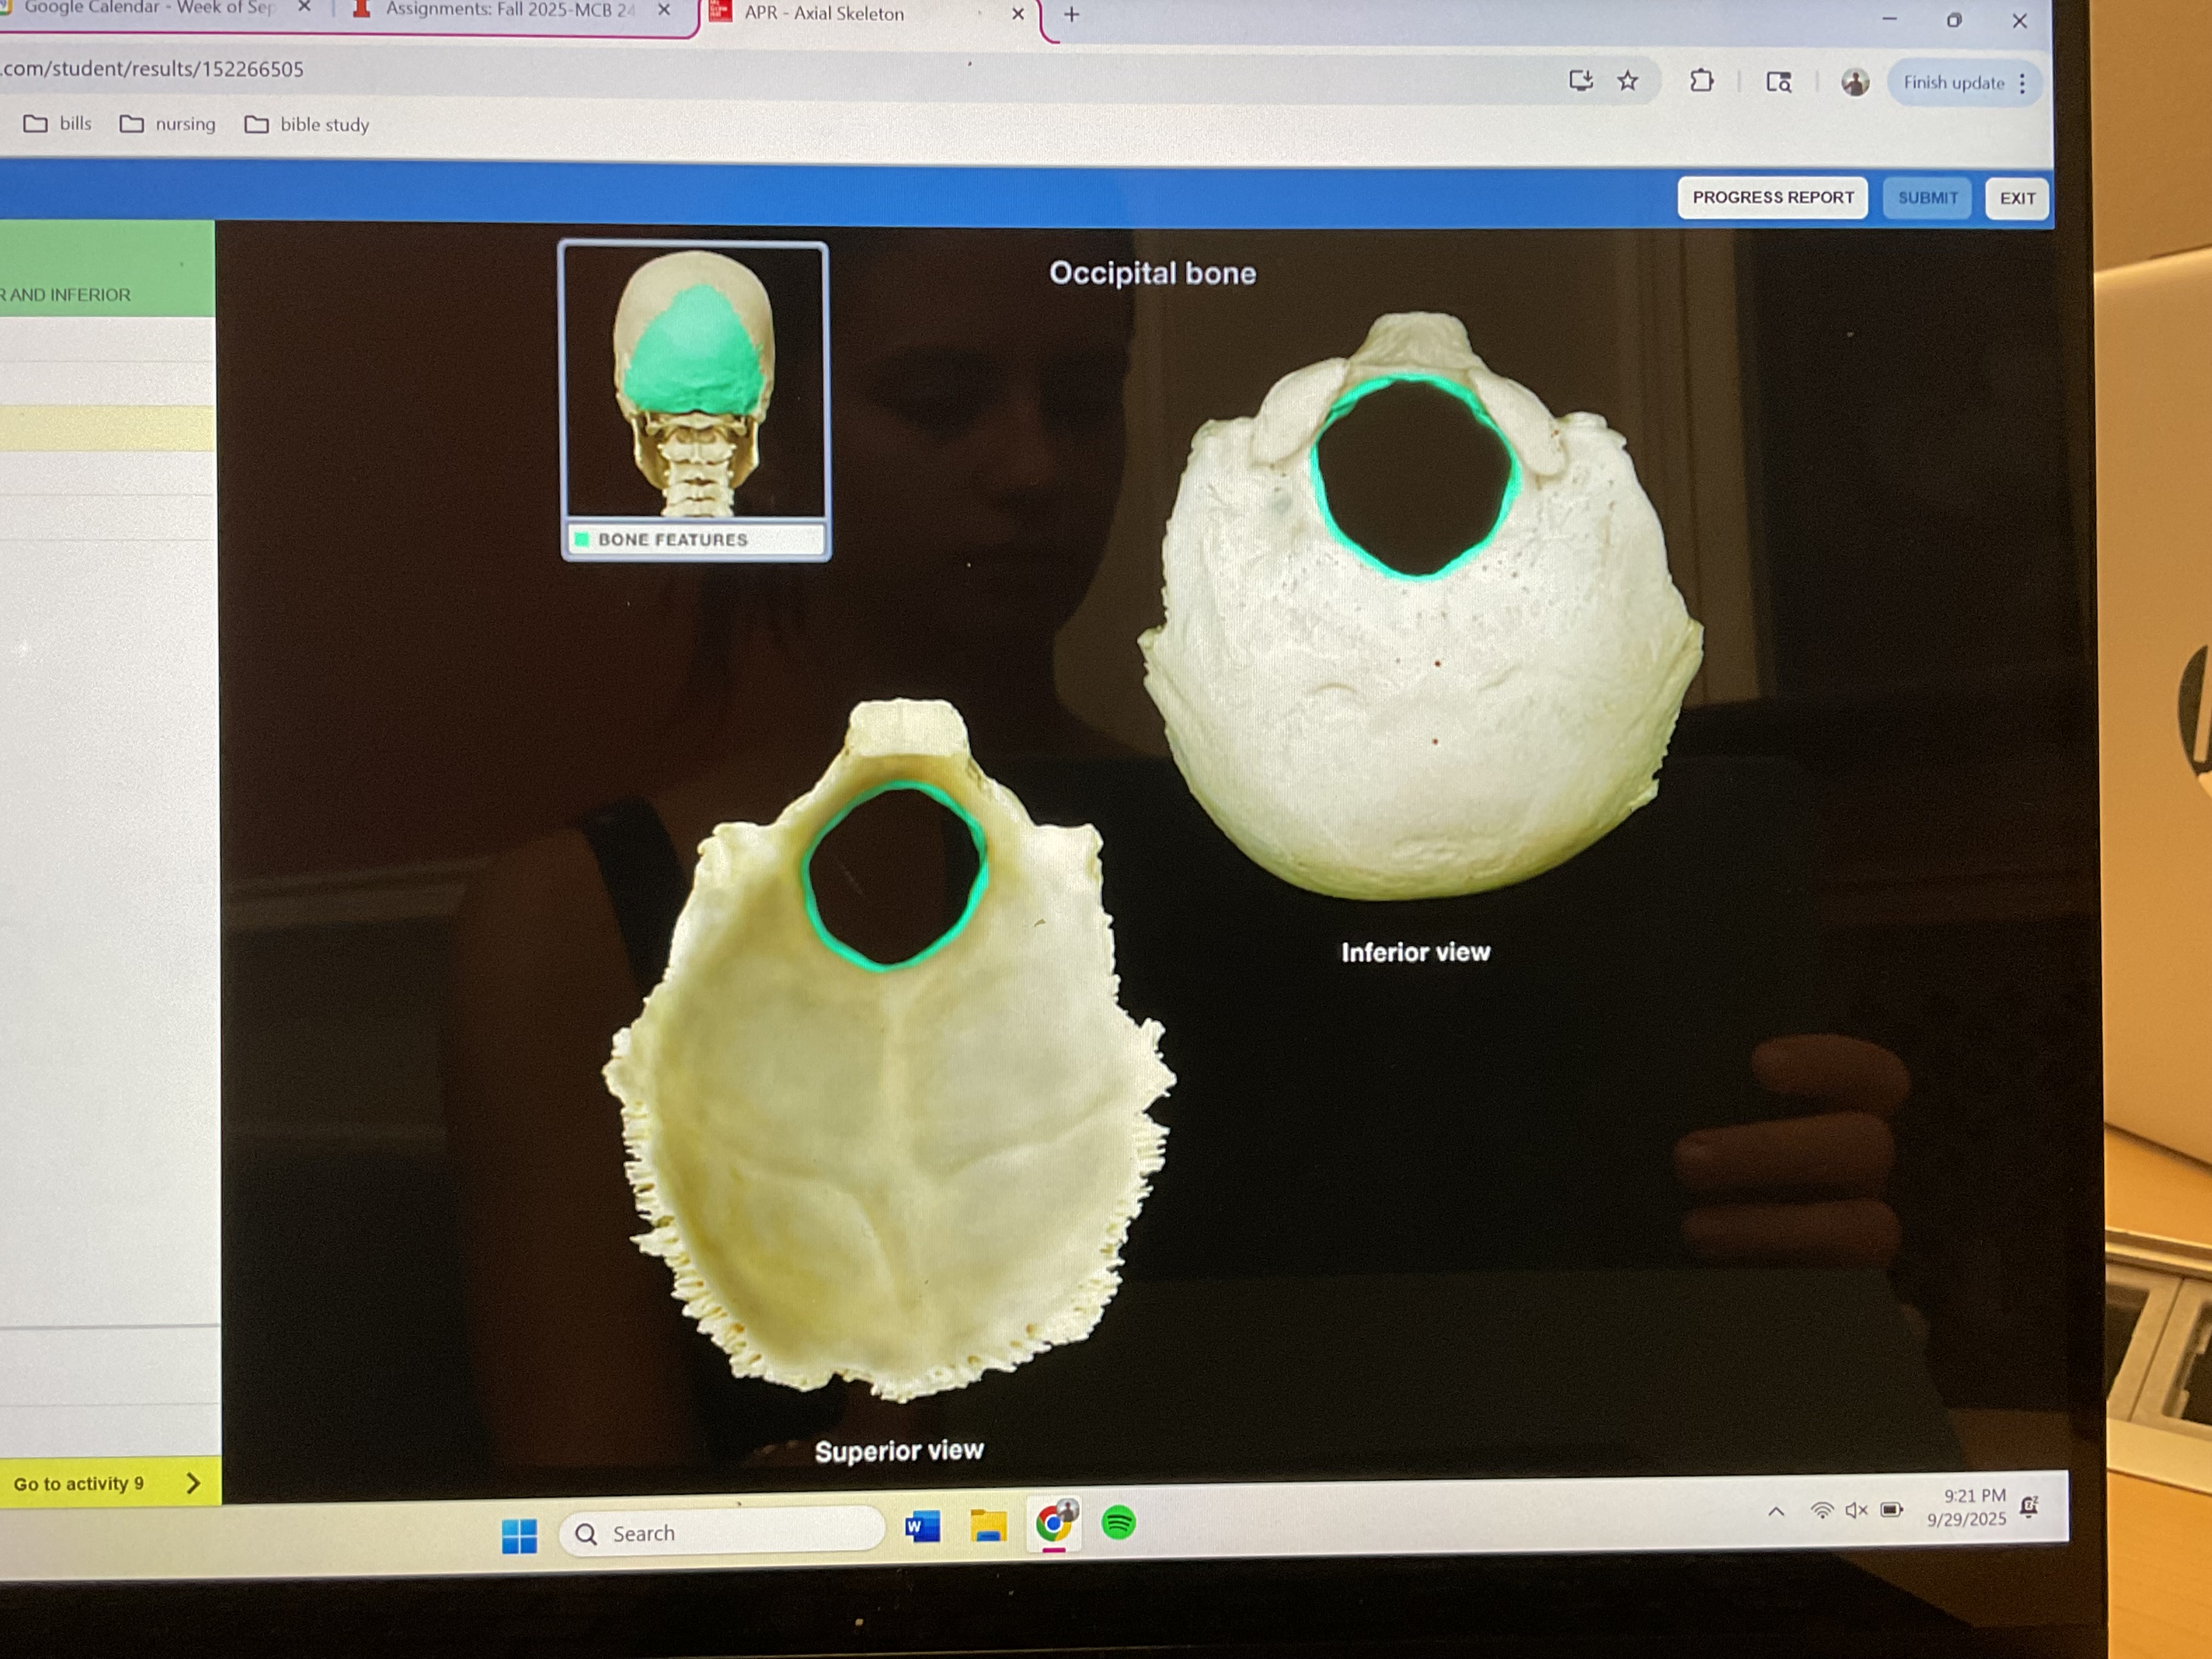Open the Chrome extensions puzzle icon
This screenshot has height=1659, width=2212.
pyautogui.click(x=1701, y=81)
